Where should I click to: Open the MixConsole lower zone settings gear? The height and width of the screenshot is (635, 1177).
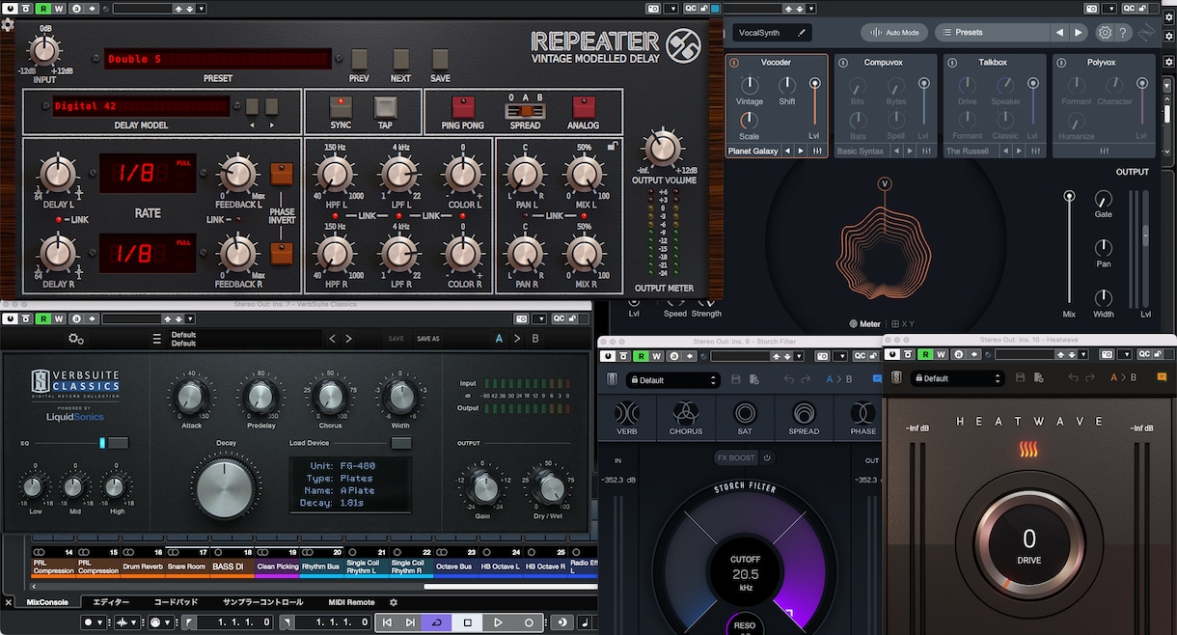pyautogui.click(x=394, y=602)
